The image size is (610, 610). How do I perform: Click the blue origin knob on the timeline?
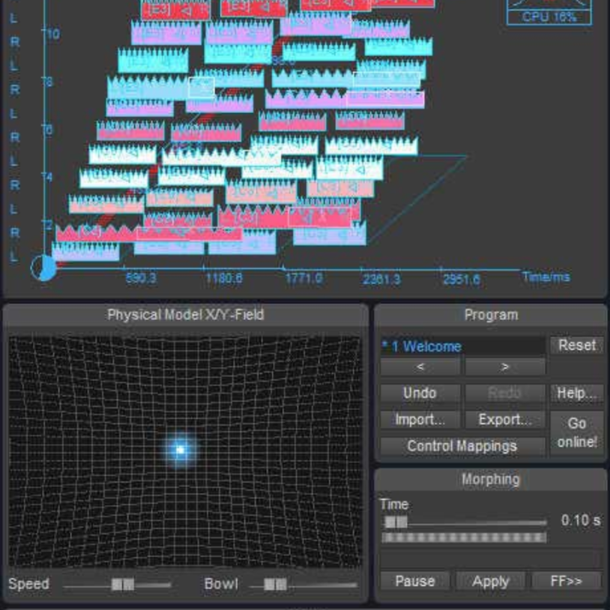44,267
